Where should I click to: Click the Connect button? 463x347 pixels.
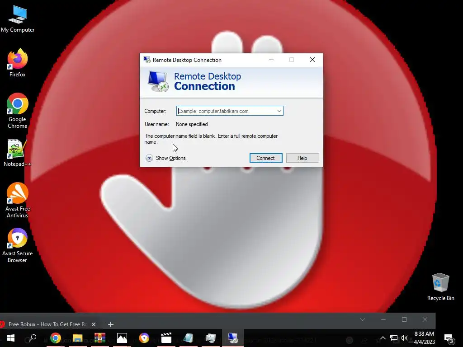[266, 158]
